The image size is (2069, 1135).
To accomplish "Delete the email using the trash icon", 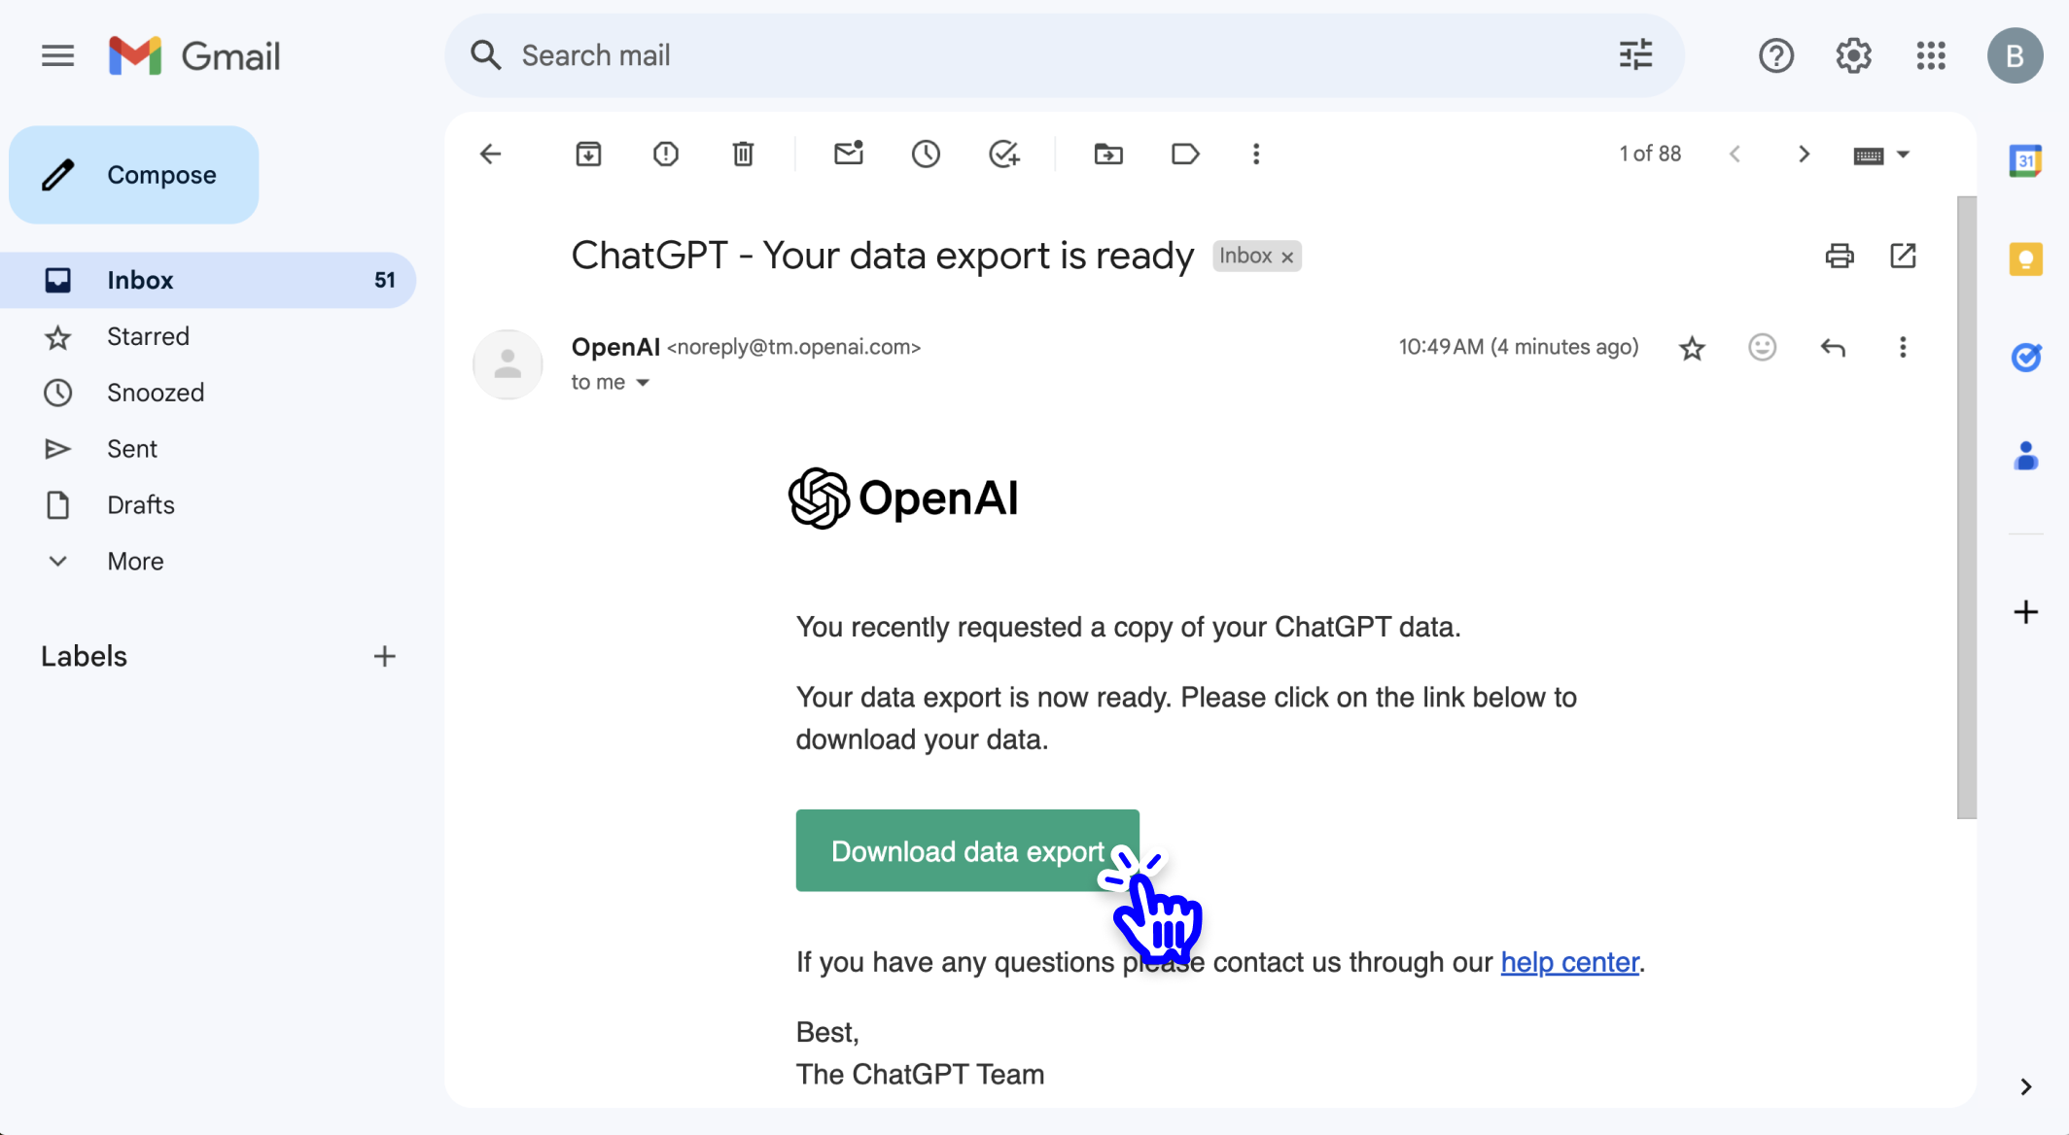I will point(743,154).
